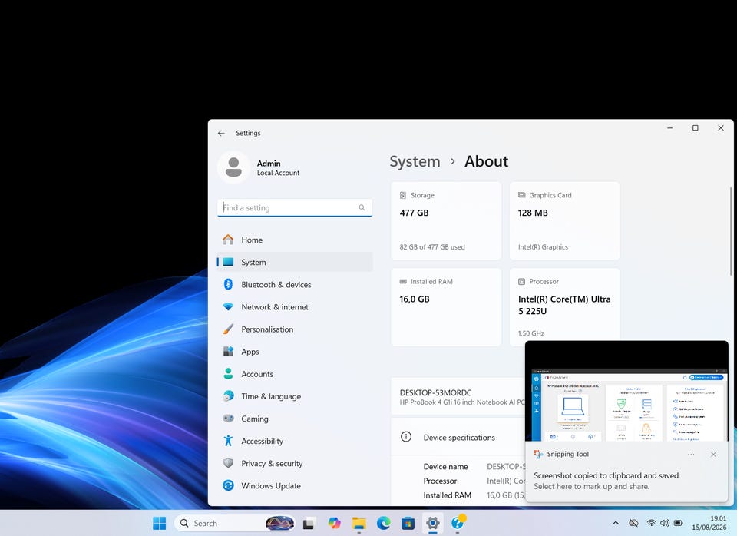Click the Installed RAM row label in specifications
Screen dimensions: 737x536
click(447, 495)
